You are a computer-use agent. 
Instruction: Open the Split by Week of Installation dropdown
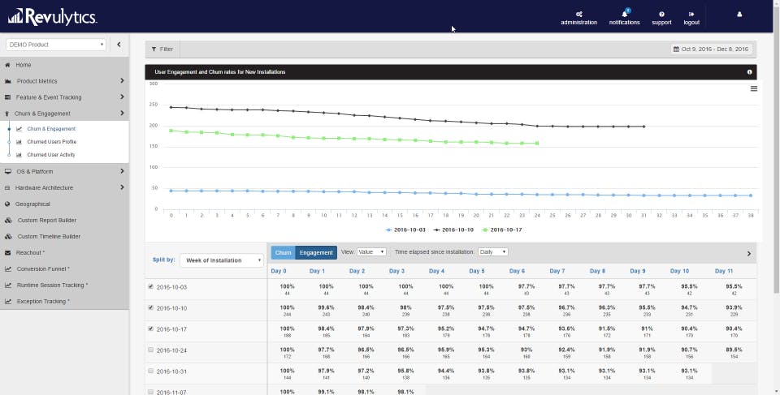click(x=221, y=260)
